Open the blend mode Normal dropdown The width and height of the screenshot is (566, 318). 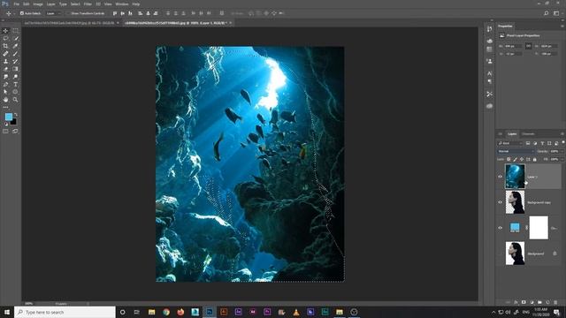[x=516, y=151]
